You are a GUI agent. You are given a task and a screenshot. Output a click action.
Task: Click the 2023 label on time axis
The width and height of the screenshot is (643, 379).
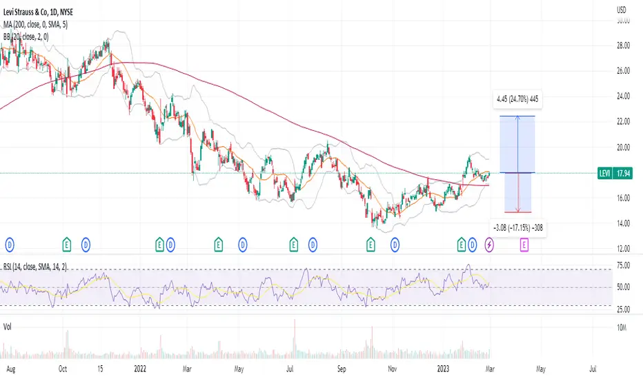(443, 369)
